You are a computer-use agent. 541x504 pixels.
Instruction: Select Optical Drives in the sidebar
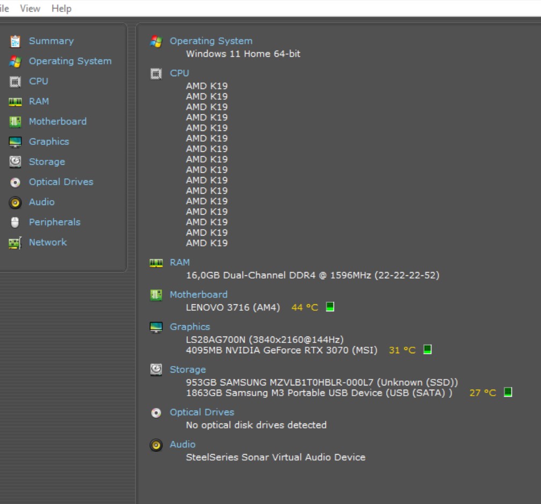pyautogui.click(x=61, y=182)
